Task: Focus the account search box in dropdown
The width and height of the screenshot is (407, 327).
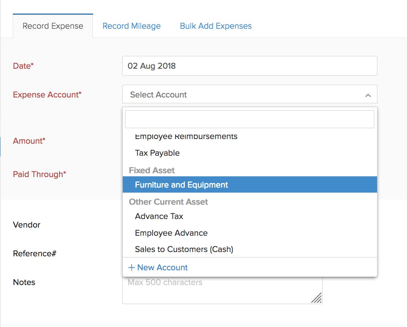Action: (x=249, y=119)
